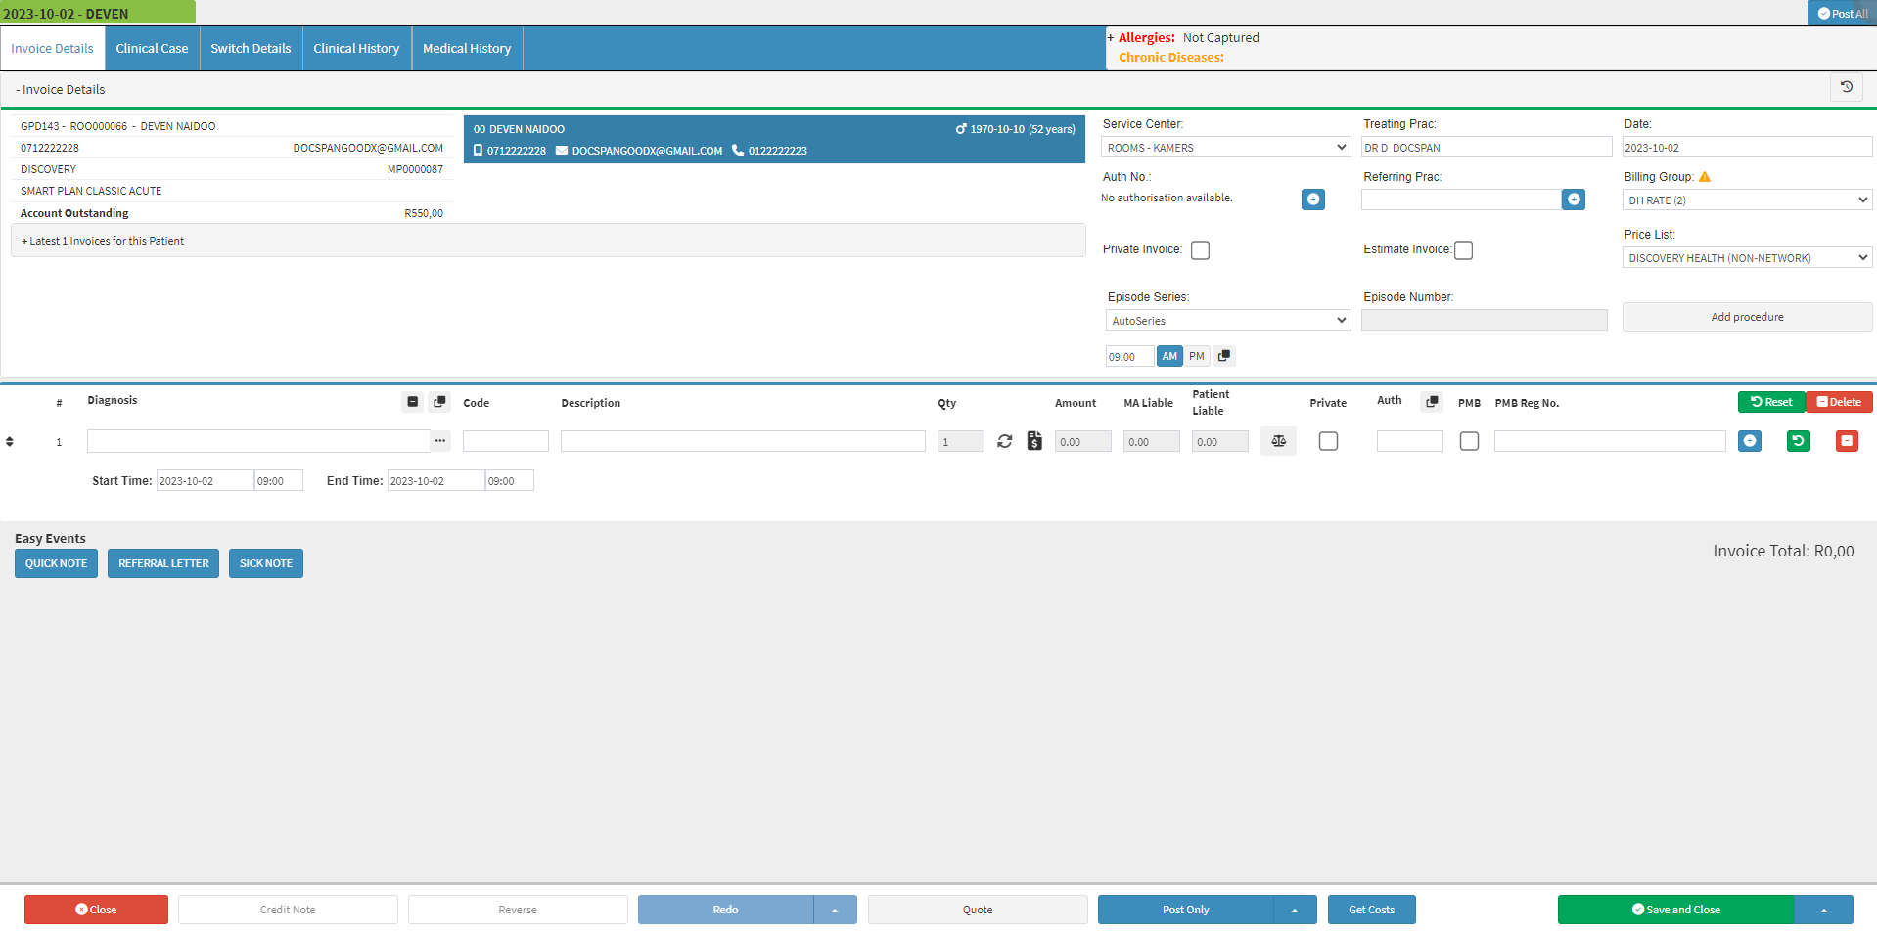
Task: Click the balance scale icon on line 1
Action: tap(1278, 441)
